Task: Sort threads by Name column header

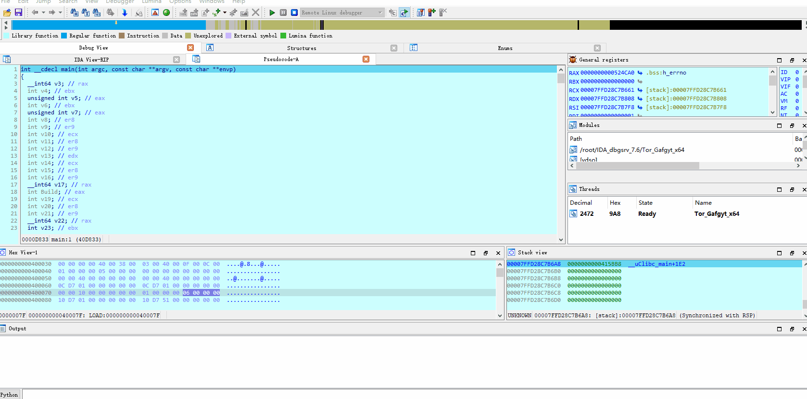Action: pyautogui.click(x=703, y=203)
